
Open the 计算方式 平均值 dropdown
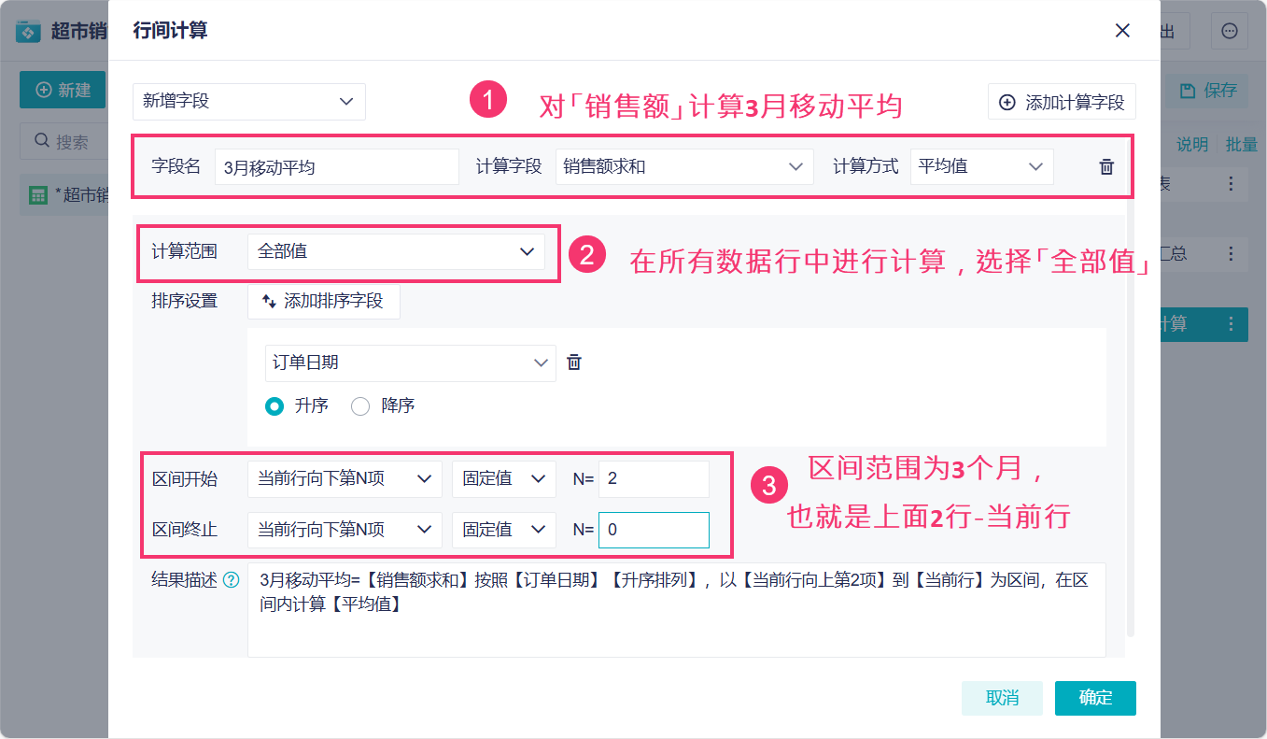click(x=980, y=167)
